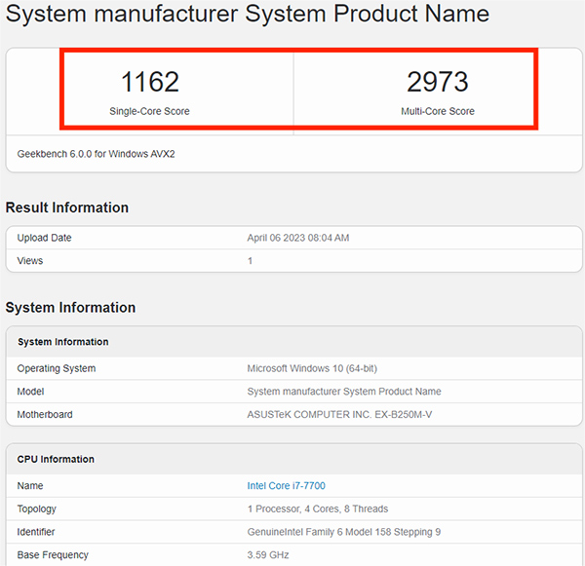Select the Single-Core Score label

point(149,111)
